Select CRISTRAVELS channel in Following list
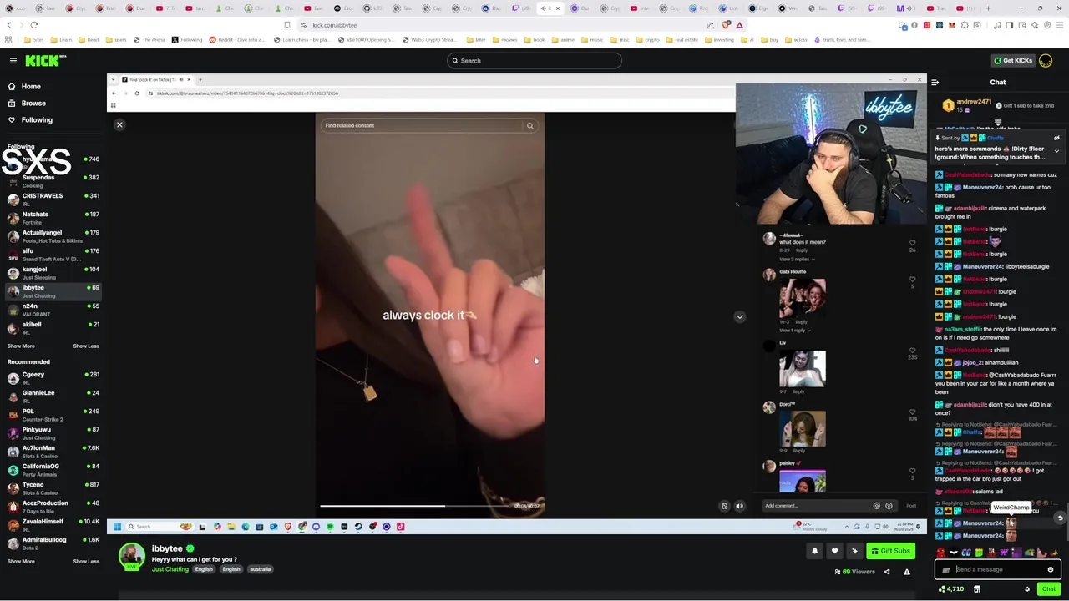 point(52,199)
